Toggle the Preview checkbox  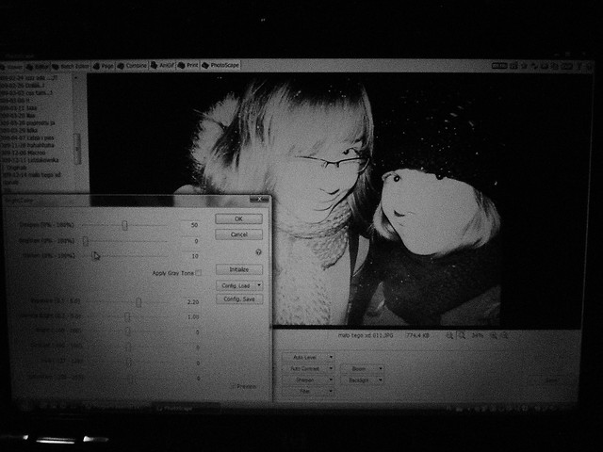point(233,386)
